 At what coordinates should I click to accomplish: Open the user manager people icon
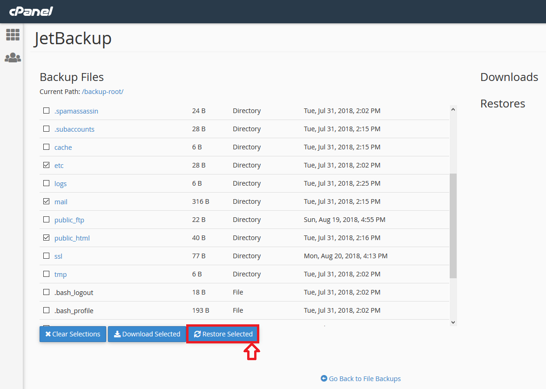[x=13, y=58]
